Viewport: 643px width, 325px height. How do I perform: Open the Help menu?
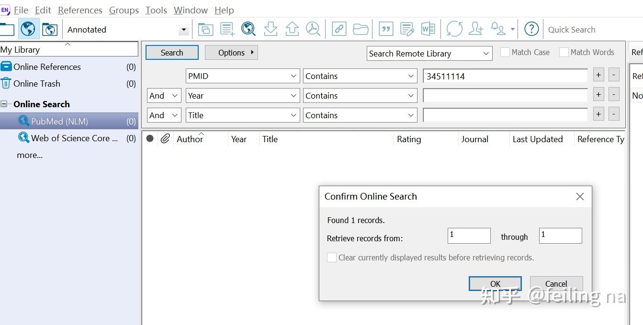pos(224,10)
